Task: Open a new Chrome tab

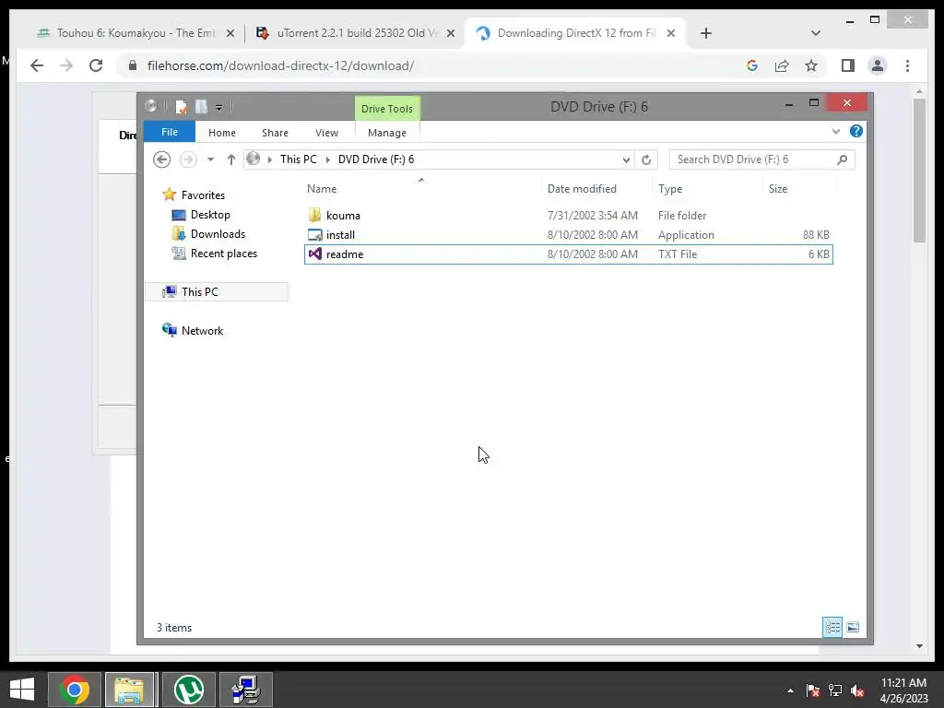Action: pos(705,33)
